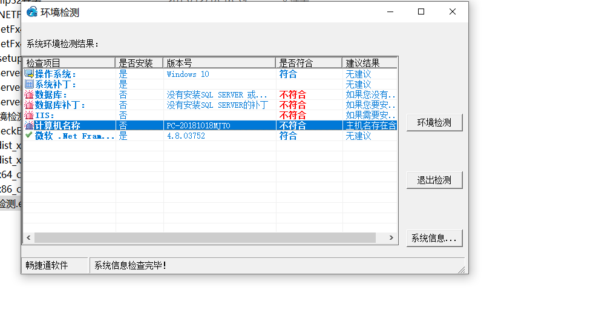Select the 微软 .Net Fram... row label

click(74, 136)
